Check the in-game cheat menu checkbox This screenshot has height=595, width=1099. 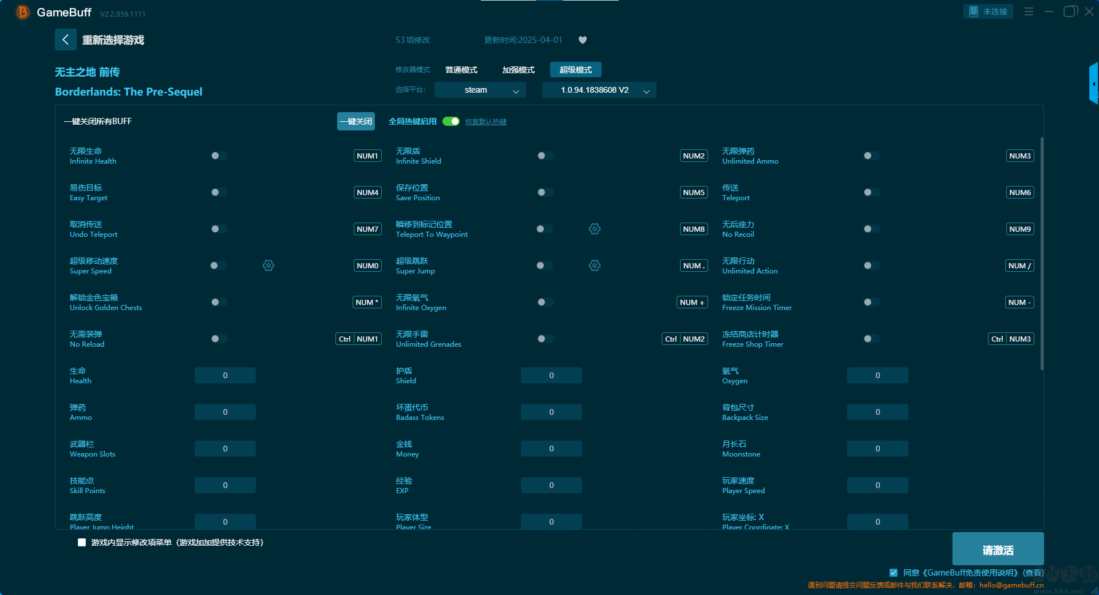[x=82, y=542]
